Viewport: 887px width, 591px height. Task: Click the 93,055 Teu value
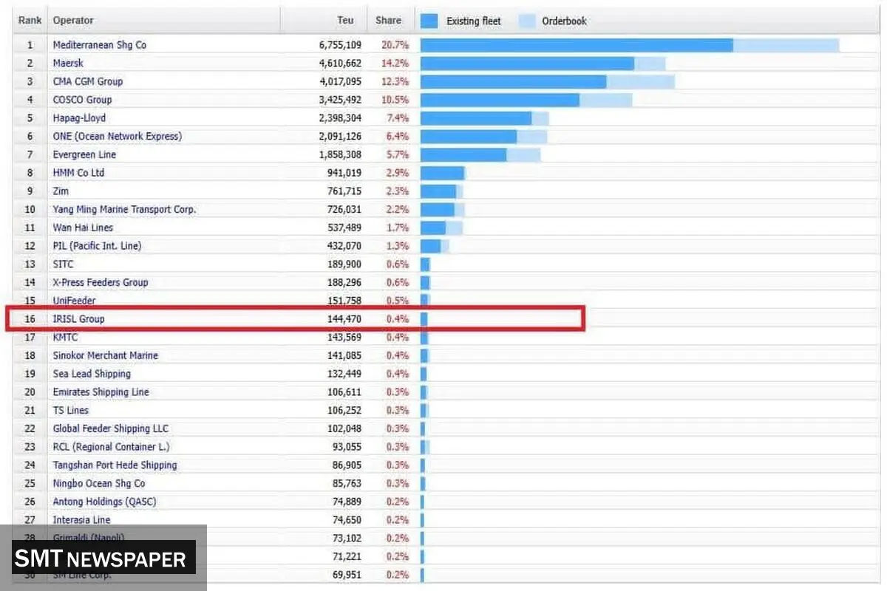pos(347,447)
